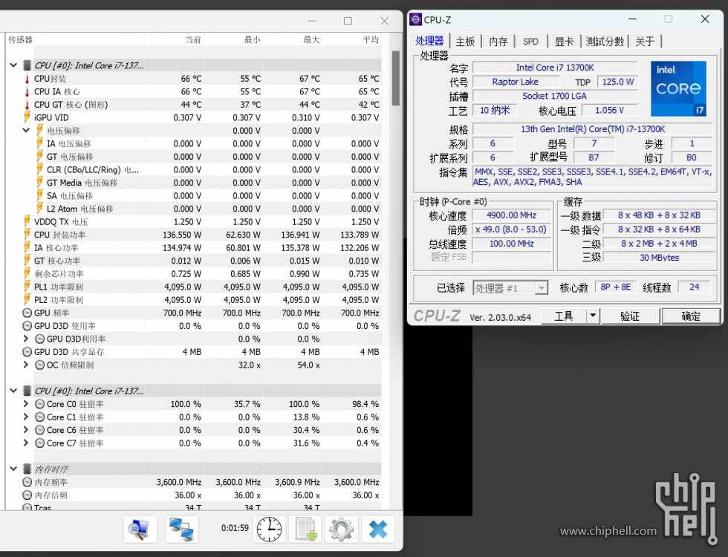Click the 核心电压 1.056 V value

tap(609, 110)
